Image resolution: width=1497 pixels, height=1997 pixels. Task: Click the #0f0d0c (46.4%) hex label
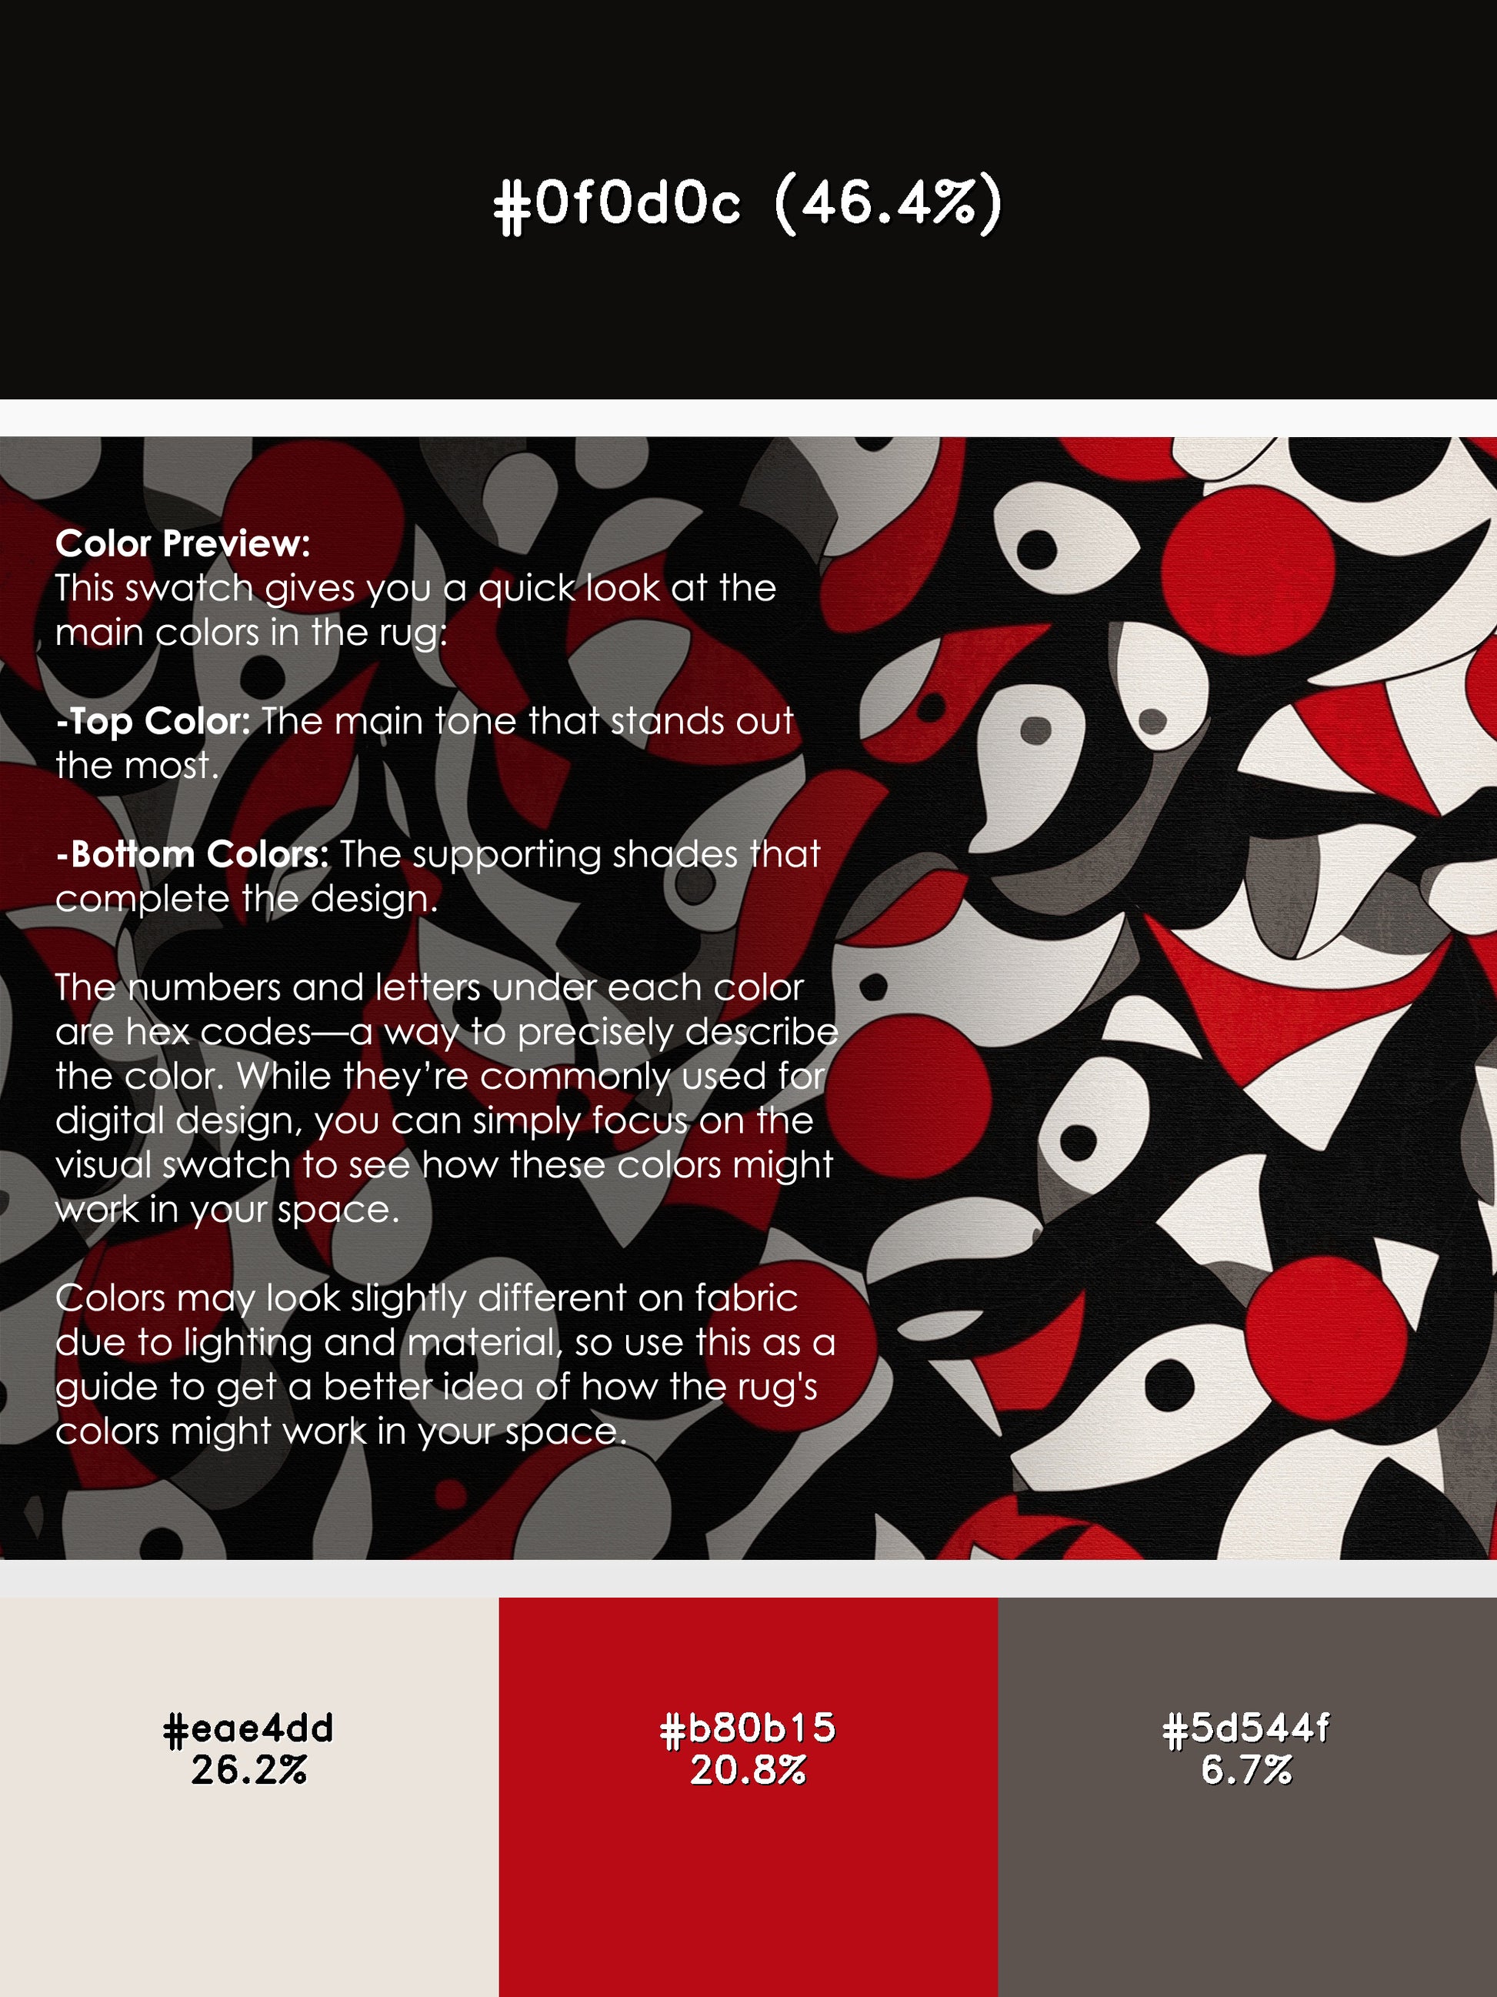[x=748, y=203]
